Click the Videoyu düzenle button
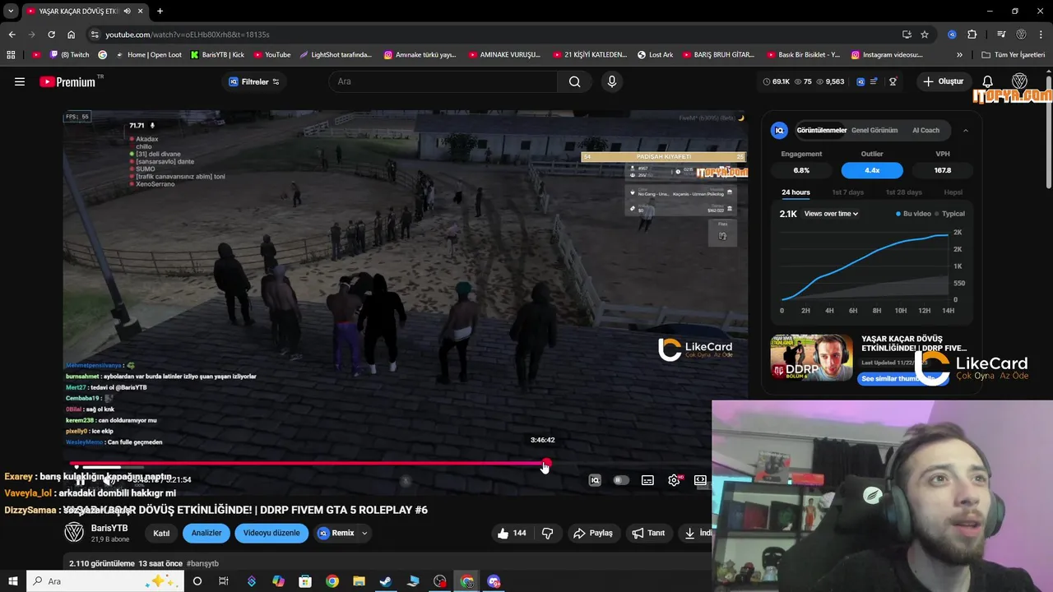The width and height of the screenshot is (1053, 592). [x=271, y=533]
